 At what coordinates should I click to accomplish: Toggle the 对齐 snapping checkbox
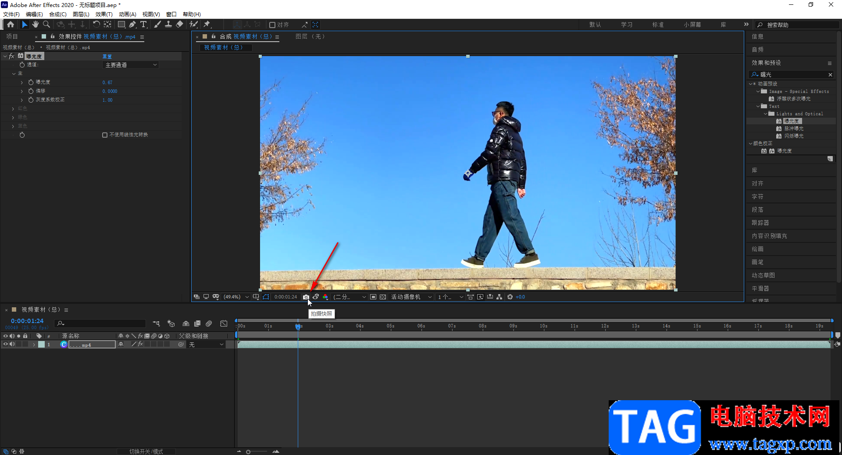tap(272, 25)
